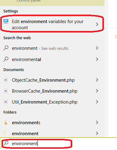Click the PHP file icon for Util_Environment_Exception.php
The width and height of the screenshot is (117, 150).
point(6,102)
